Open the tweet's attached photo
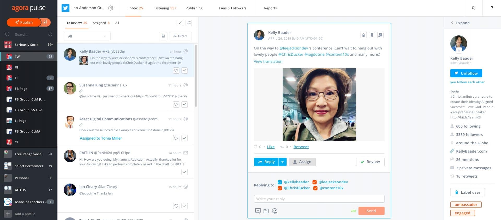The width and height of the screenshot is (501, 220). (319, 105)
